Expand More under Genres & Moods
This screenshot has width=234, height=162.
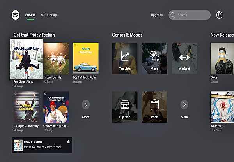(184, 104)
